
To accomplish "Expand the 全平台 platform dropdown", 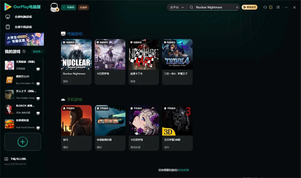I will 177,7.
